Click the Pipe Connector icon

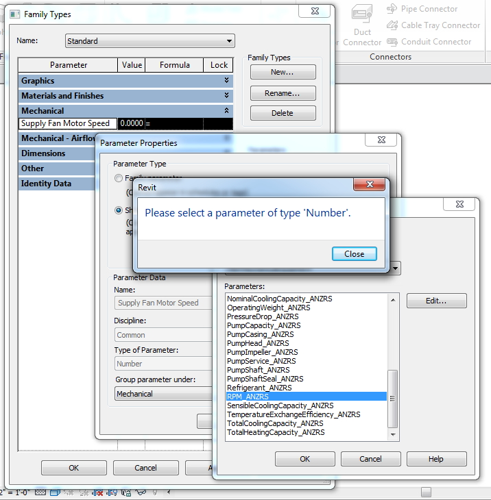point(392,9)
